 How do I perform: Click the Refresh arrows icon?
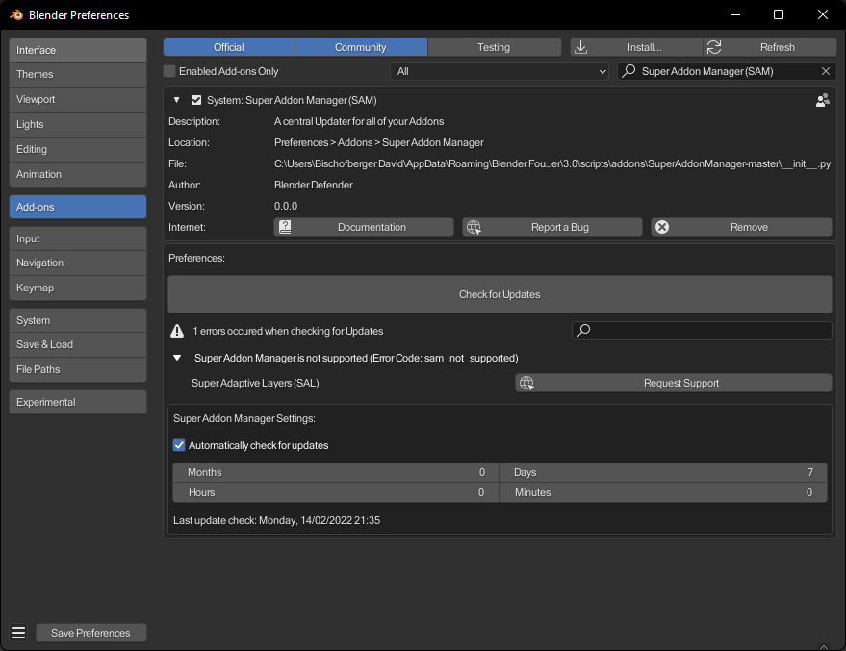coord(712,46)
